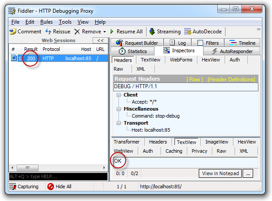Select the WebForms inspector tab

point(181,60)
